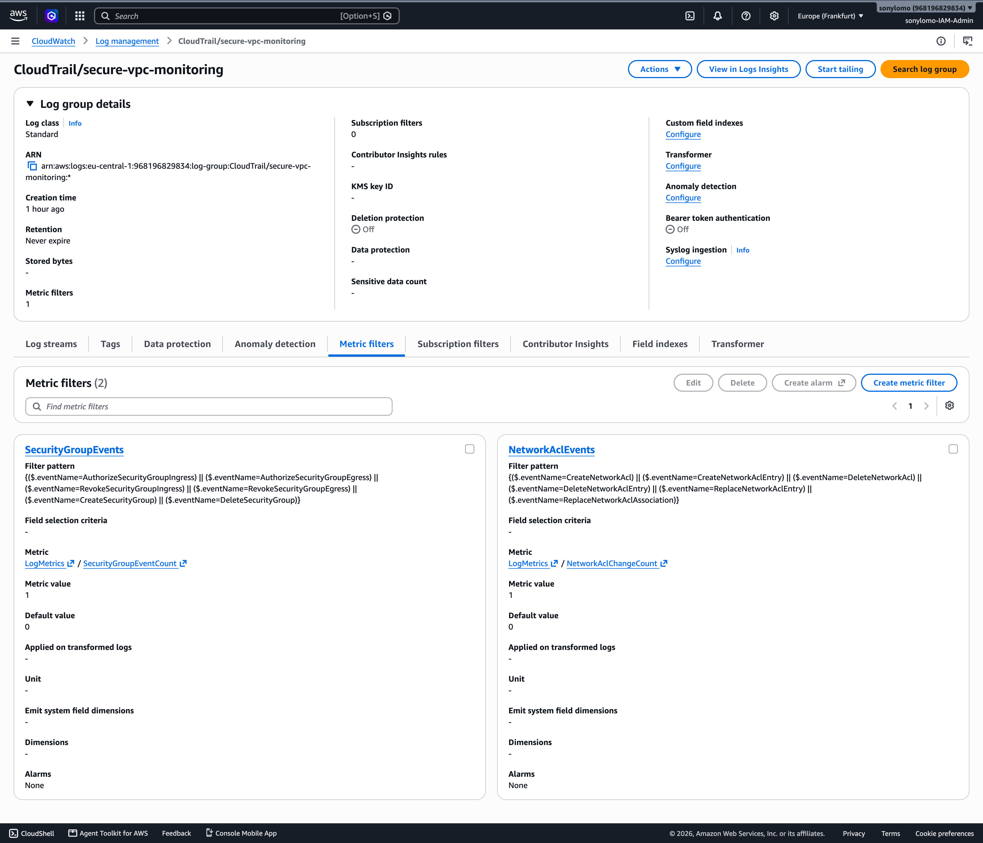Switch to the Anomaly detection tab
This screenshot has height=843, width=983.
275,344
